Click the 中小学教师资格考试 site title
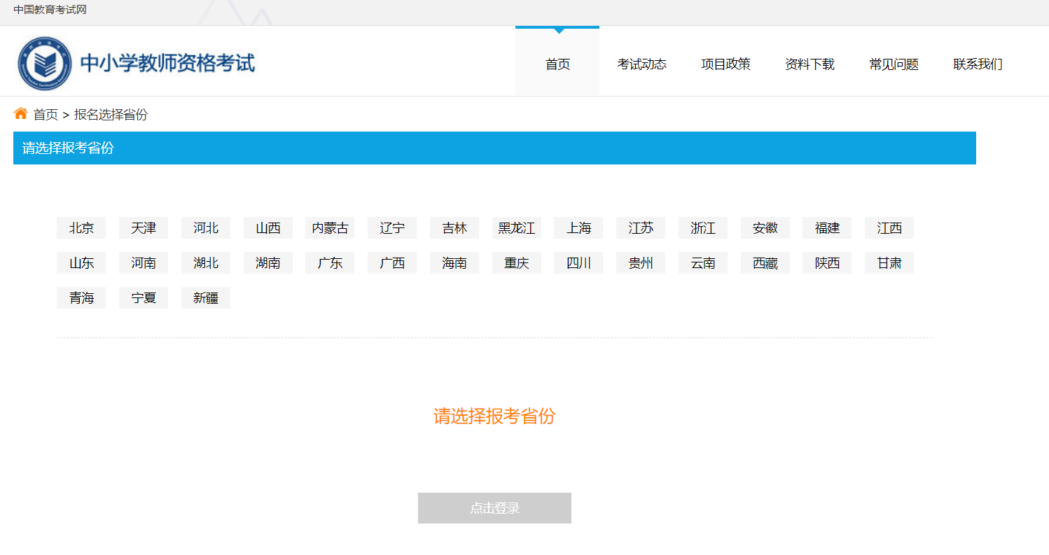The width and height of the screenshot is (1049, 555). point(167,64)
